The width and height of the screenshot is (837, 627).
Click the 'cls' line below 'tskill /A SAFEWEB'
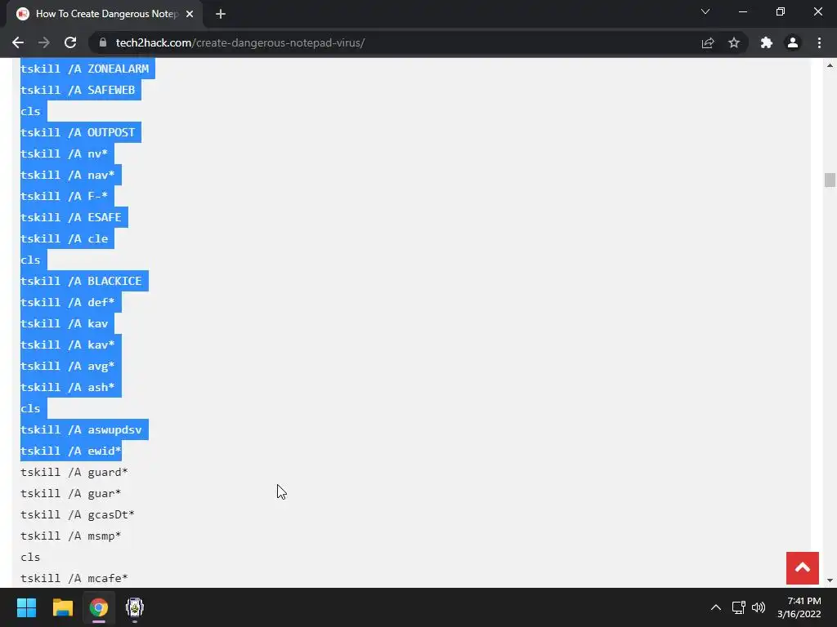(x=30, y=111)
